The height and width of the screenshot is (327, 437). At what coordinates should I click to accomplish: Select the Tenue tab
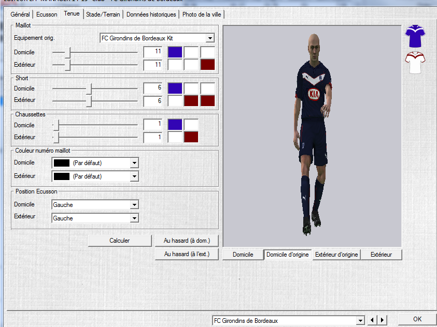click(x=72, y=13)
